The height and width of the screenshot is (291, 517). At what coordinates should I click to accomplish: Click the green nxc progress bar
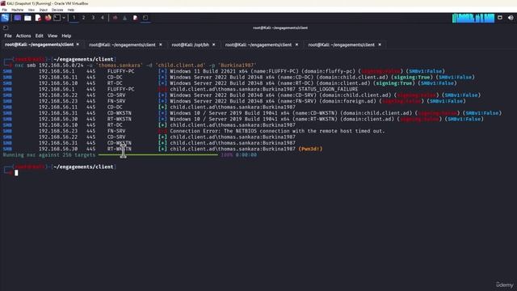pyautogui.click(x=158, y=154)
